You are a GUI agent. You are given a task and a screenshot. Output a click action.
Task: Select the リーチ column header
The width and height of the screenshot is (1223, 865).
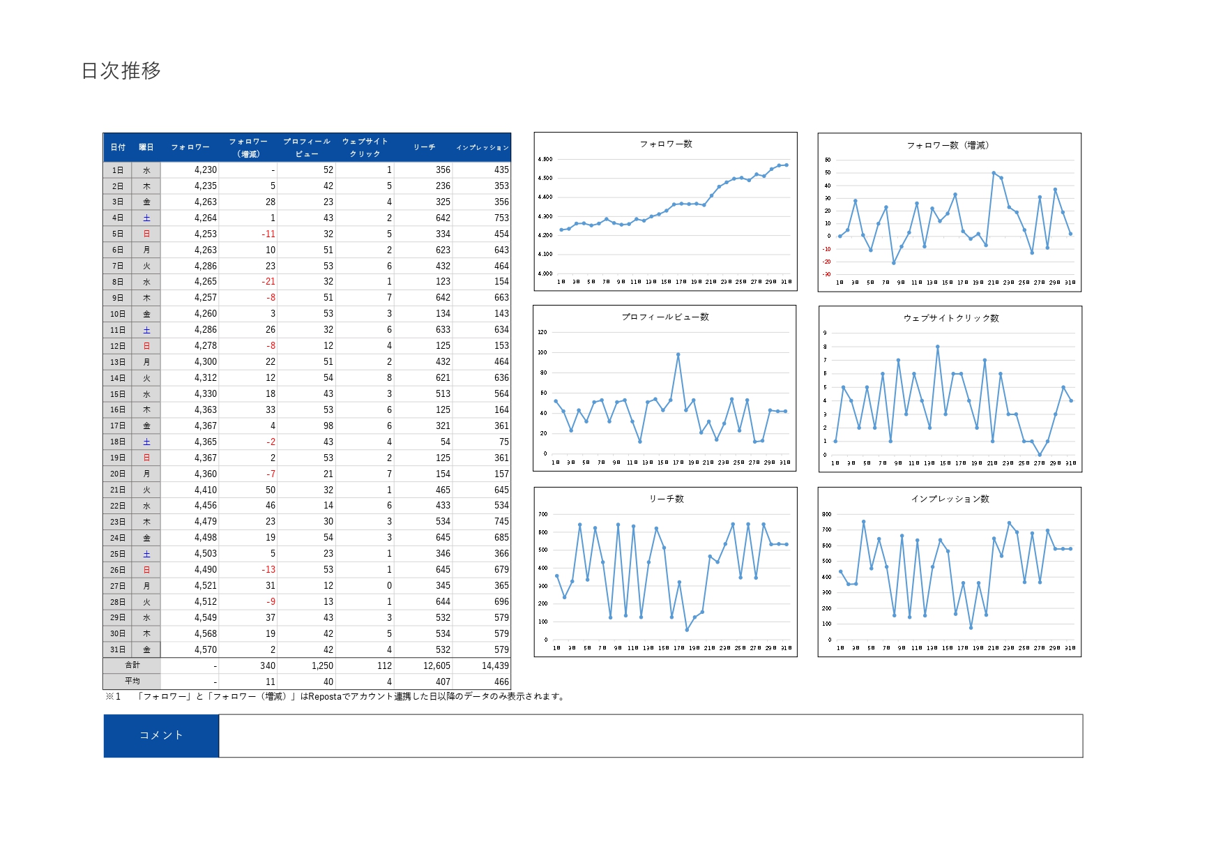(x=424, y=147)
